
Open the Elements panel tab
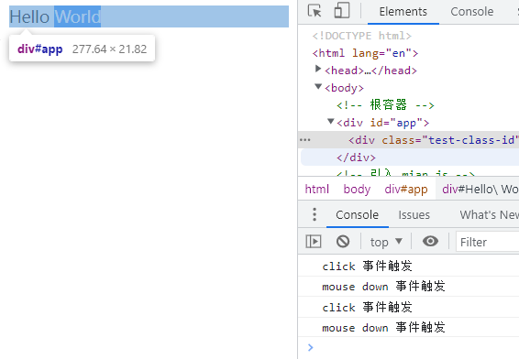[x=403, y=12]
